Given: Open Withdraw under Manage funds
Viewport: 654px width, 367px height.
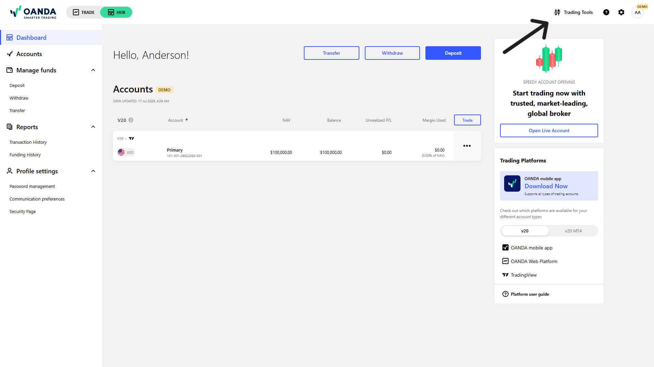Looking at the screenshot, I should (x=19, y=98).
